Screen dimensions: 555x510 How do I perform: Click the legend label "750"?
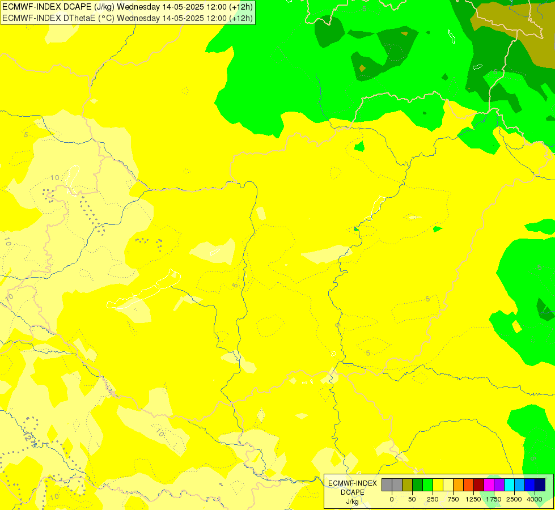point(453,499)
